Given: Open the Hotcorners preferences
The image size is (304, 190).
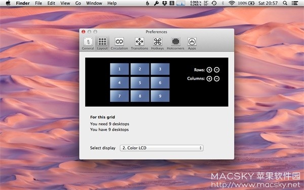Looking at the screenshot, I should [x=175, y=44].
